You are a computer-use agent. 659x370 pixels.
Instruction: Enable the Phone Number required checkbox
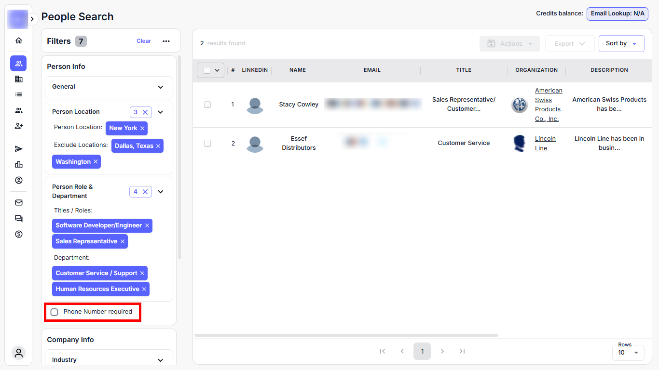55,312
